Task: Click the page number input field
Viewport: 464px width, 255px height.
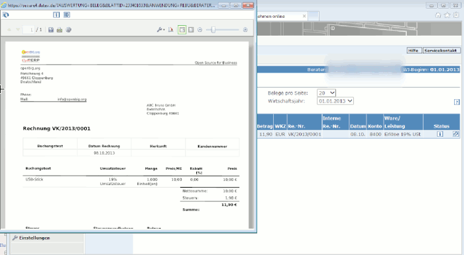Action: point(29,30)
